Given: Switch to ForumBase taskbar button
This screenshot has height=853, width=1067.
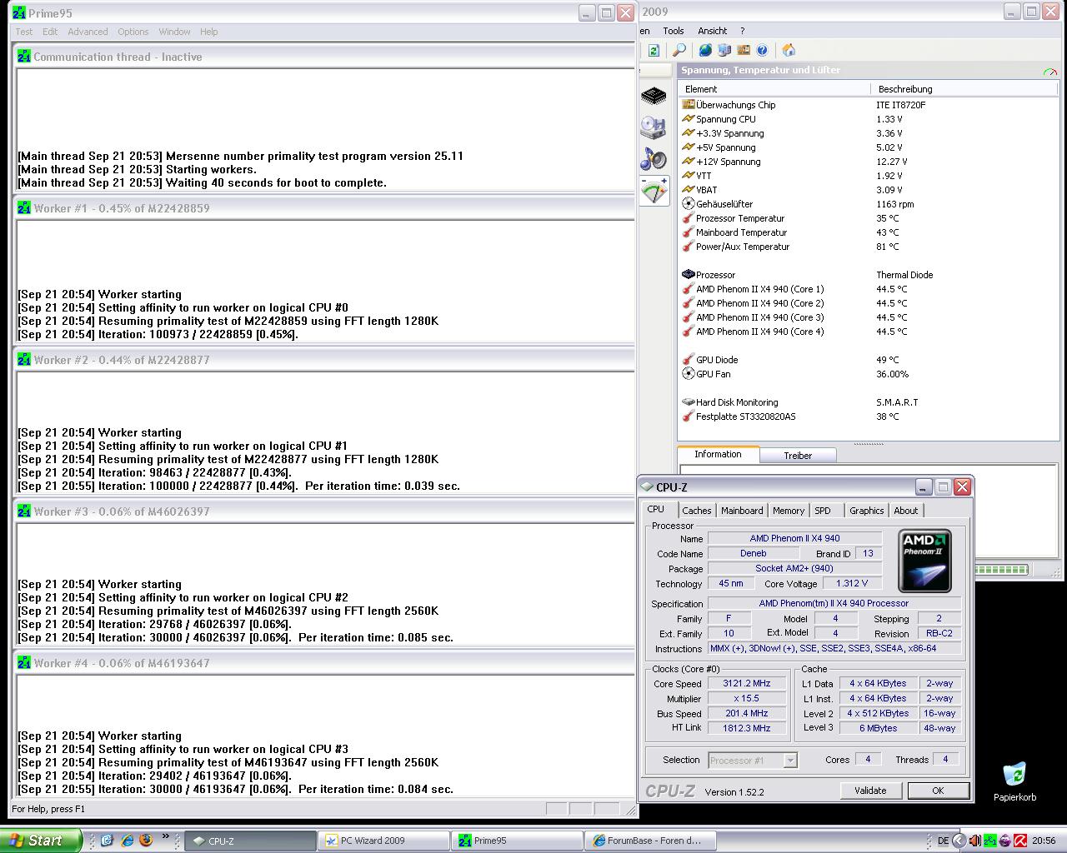Looking at the screenshot, I should click(x=650, y=841).
